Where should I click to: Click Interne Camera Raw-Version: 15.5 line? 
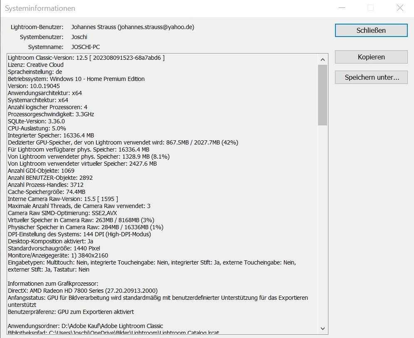point(63,199)
